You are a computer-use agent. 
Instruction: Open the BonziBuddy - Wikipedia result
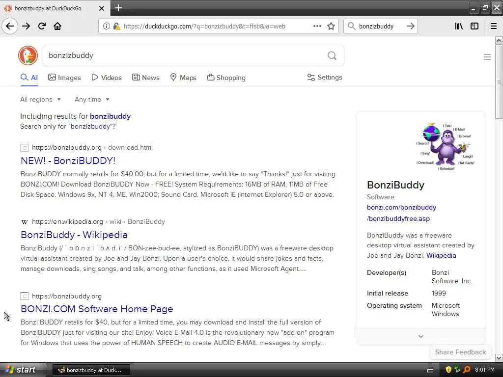point(74,235)
